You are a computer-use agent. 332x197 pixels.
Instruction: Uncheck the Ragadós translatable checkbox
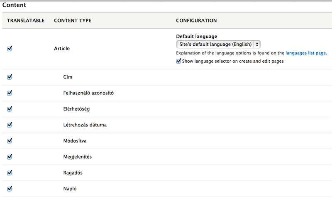(10, 173)
